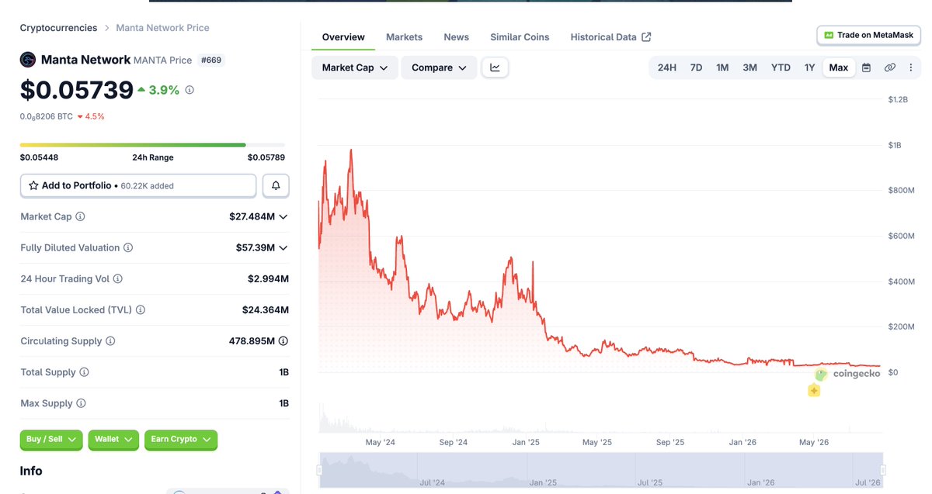This screenshot has width=932, height=494.
Task: Click the Market Cap info icon
Action: pyautogui.click(x=80, y=217)
